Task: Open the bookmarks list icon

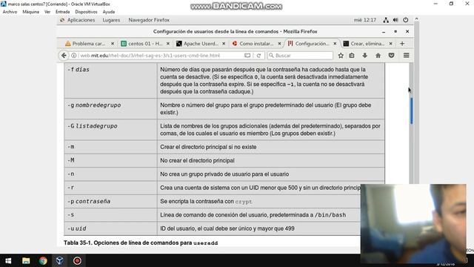Action: click(352, 56)
